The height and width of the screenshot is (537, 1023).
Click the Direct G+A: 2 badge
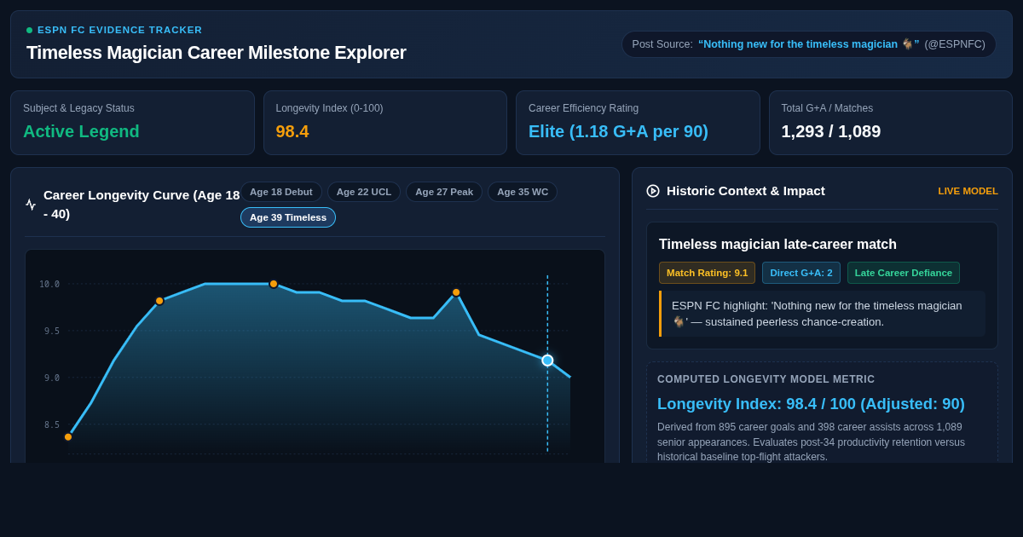(801, 273)
